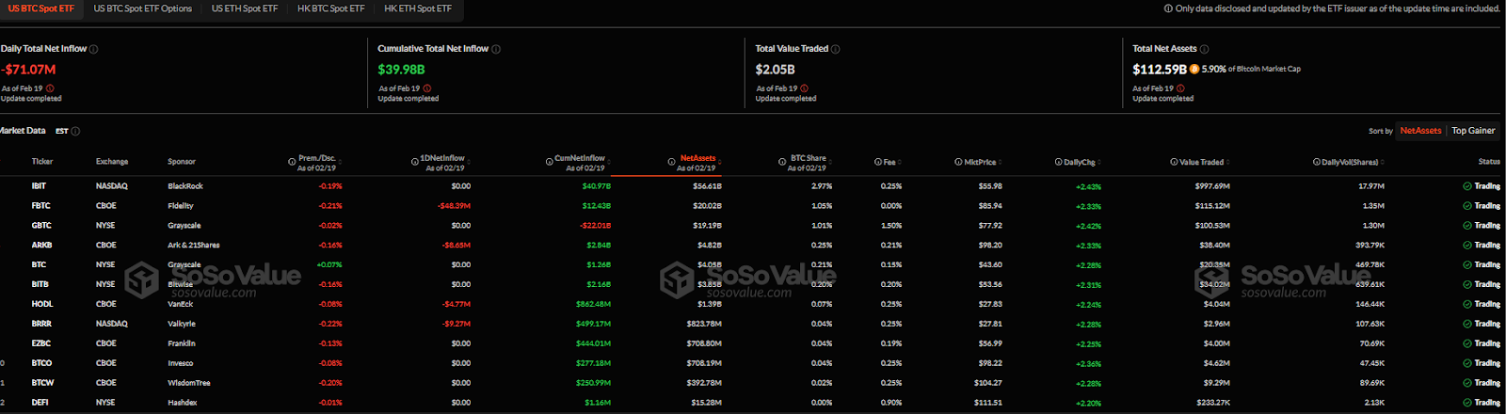This screenshot has height=414, width=1506.
Task: Open the HK BTC Spot ETF tab
Action: coord(331,8)
